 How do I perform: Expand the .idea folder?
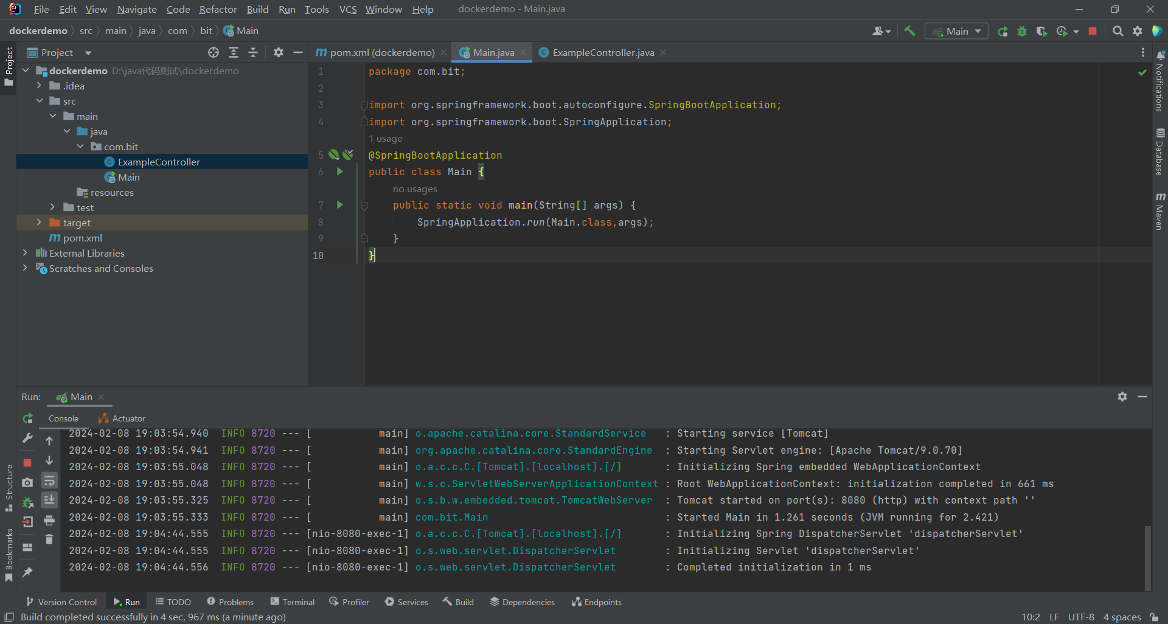pos(39,86)
